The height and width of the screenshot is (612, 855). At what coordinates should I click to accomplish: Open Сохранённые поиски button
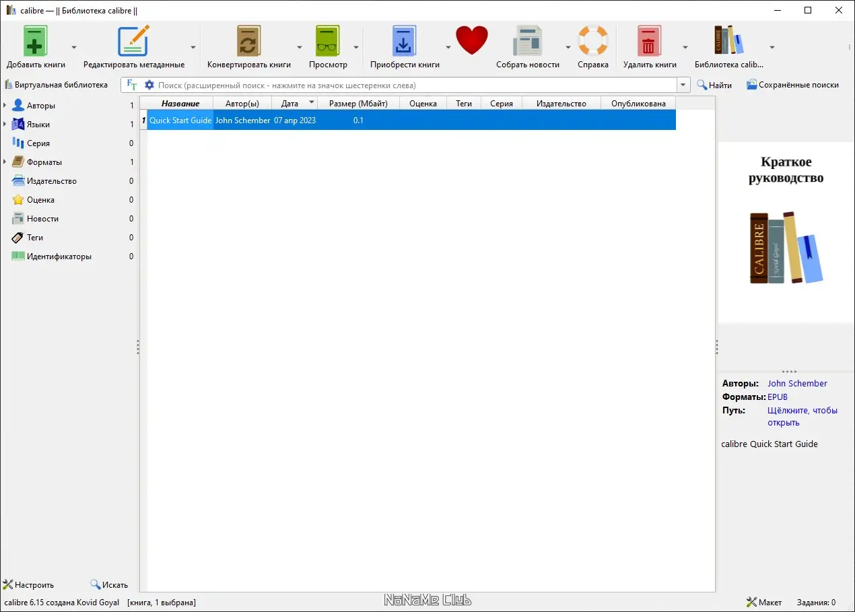pos(792,85)
